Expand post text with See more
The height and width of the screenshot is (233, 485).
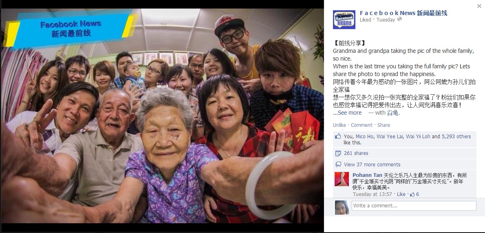pos(350,113)
